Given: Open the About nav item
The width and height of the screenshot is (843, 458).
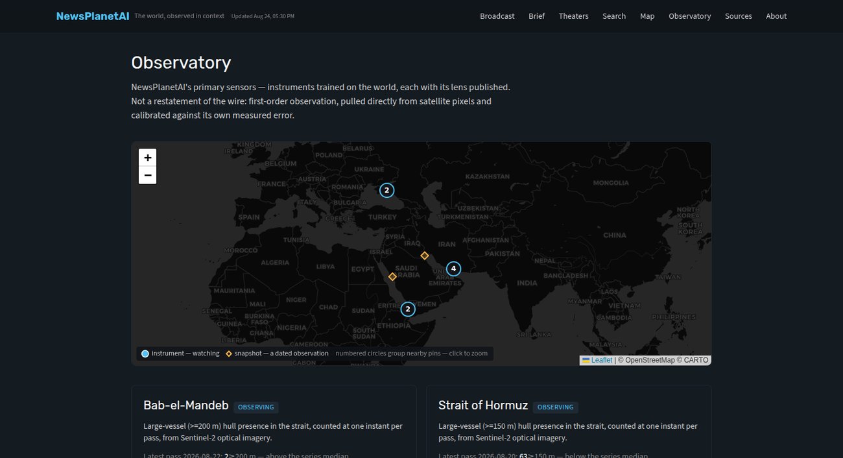Looking at the screenshot, I should point(776,16).
